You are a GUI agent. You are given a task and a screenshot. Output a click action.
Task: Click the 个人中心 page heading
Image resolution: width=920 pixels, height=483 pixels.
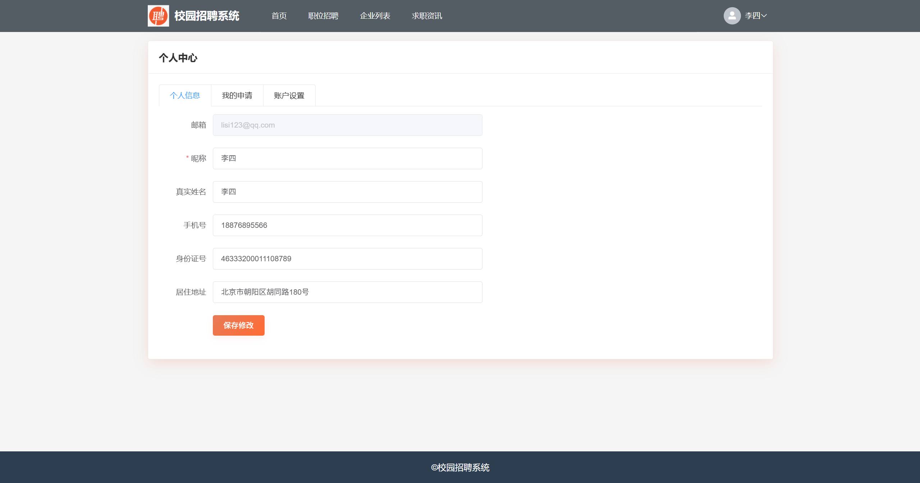[178, 58]
